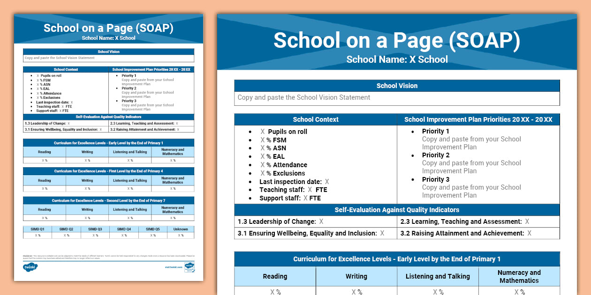Expand the First Level by Primary 4 section
This screenshot has width=591, height=295.
(108, 172)
